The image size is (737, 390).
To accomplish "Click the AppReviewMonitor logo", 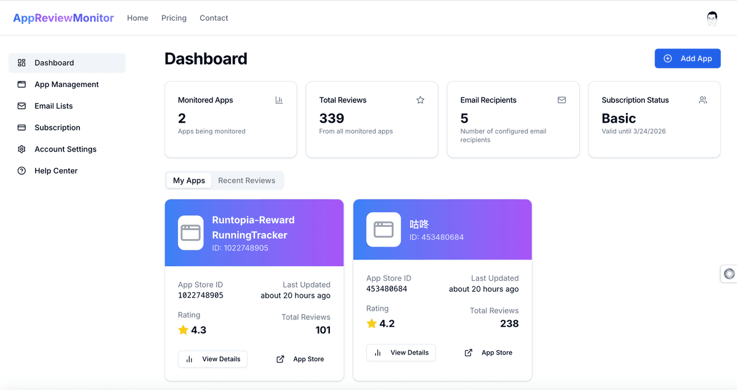I will point(63,18).
